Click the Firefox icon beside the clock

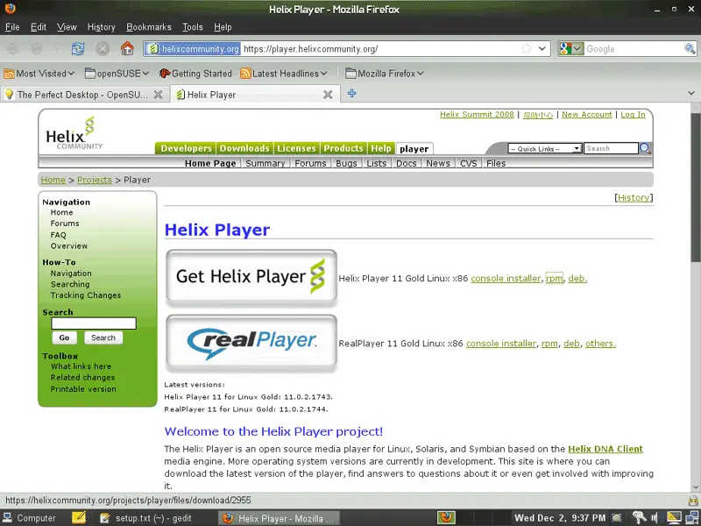point(446,517)
